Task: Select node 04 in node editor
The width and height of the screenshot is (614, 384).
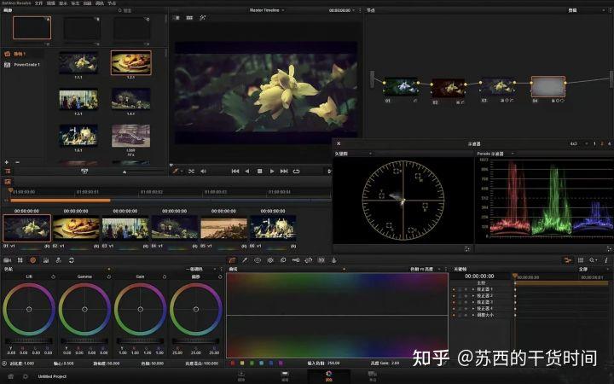Action: 547,86
